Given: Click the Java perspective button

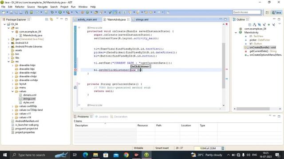Looking at the screenshot, I should 276,12.
